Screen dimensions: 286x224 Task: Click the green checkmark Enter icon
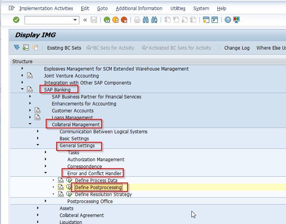16,20
